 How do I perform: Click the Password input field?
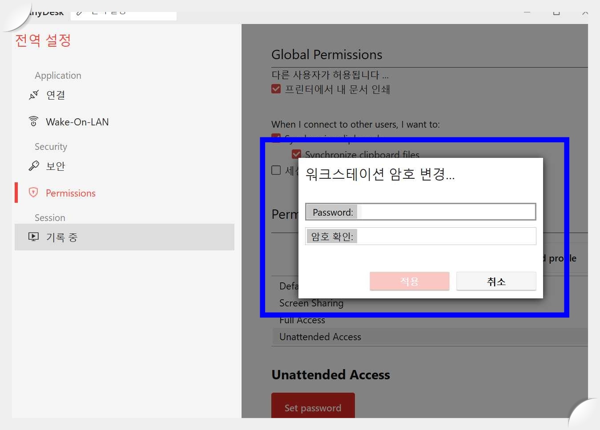point(445,212)
